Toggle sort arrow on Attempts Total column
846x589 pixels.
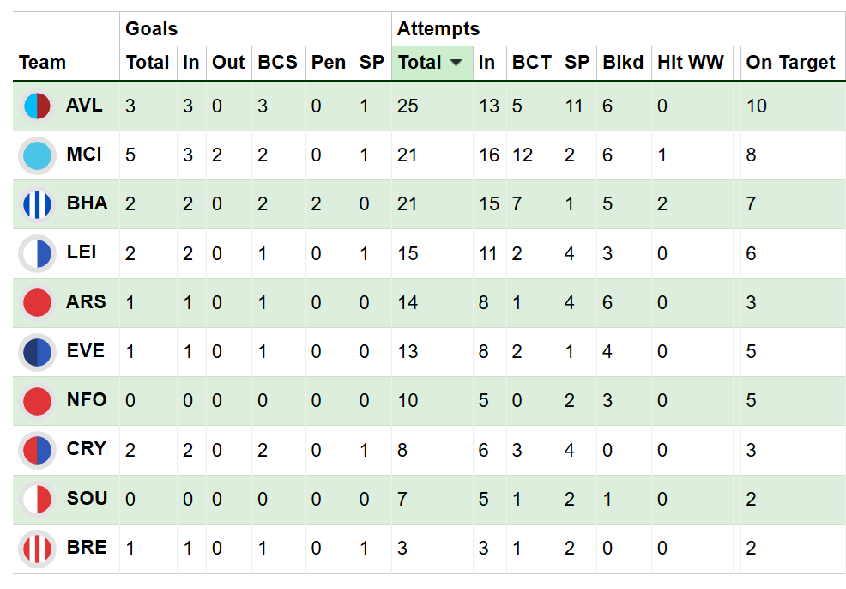click(456, 63)
